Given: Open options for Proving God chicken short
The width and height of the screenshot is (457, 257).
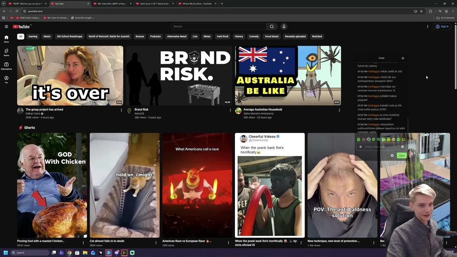Looking at the screenshot, I should click(x=83, y=243).
